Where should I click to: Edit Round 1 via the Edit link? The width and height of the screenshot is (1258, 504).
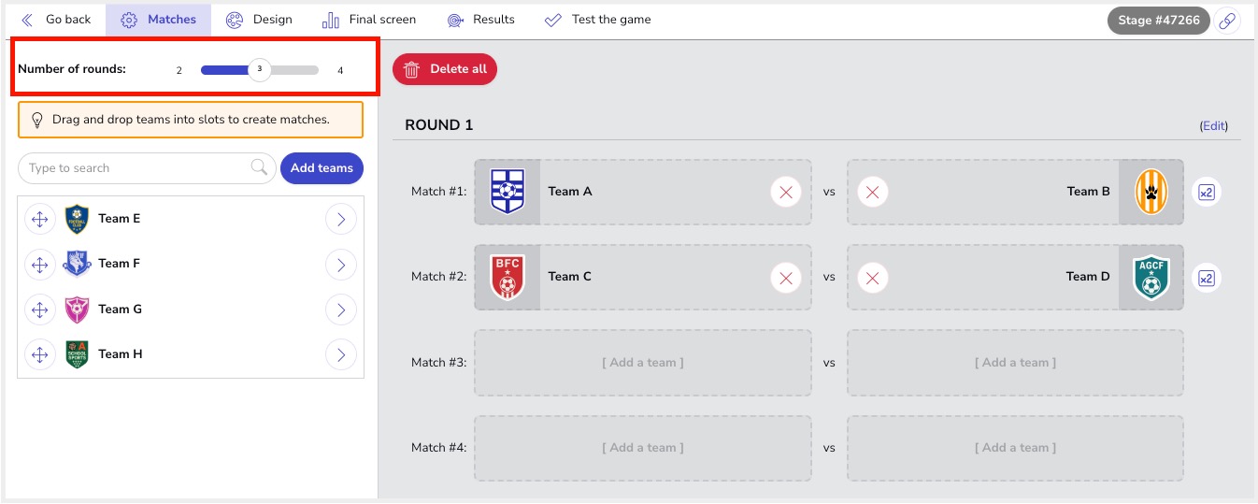point(1213,126)
